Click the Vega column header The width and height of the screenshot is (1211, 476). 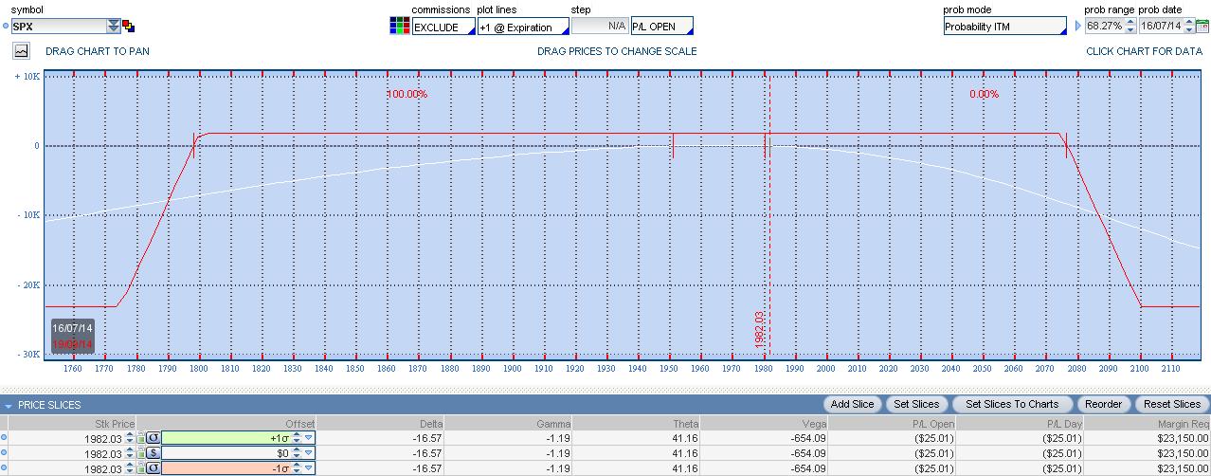click(764, 423)
